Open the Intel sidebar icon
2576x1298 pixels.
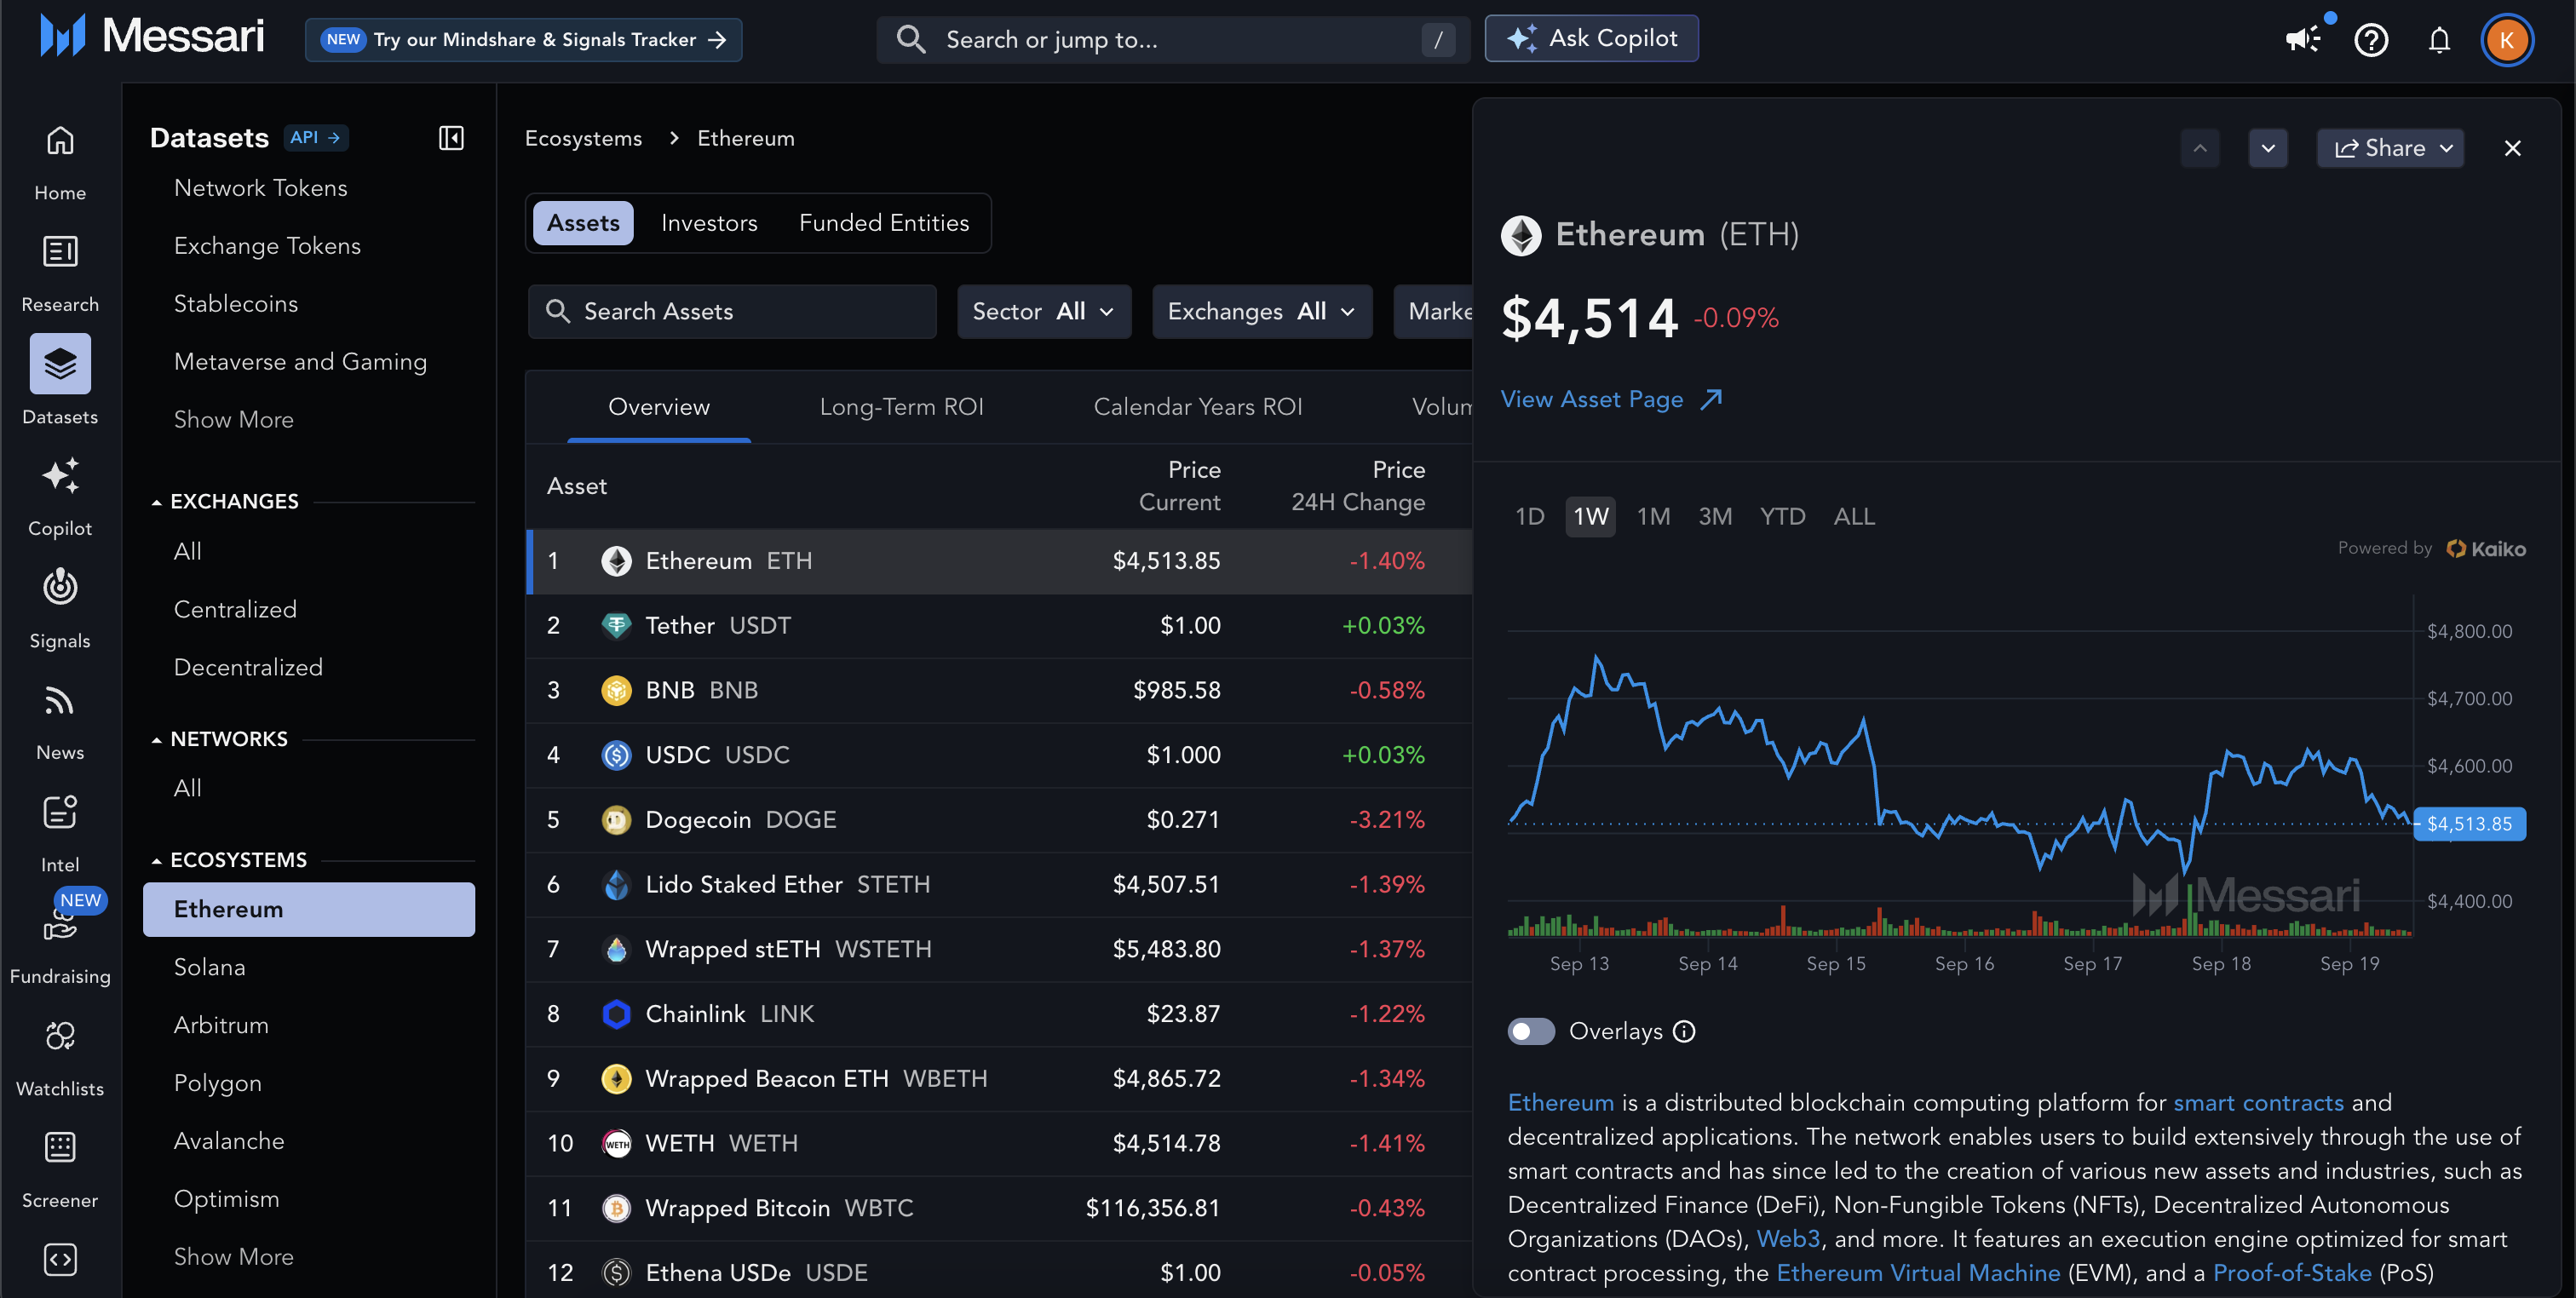click(60, 812)
